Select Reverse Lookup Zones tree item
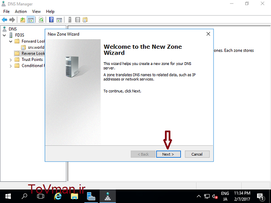Viewport: 271px width, 203px height. point(29,54)
